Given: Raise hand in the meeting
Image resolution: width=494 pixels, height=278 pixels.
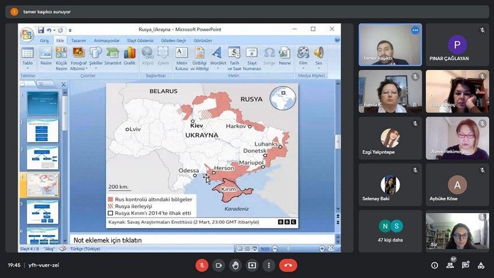Looking at the screenshot, I should point(235,265).
